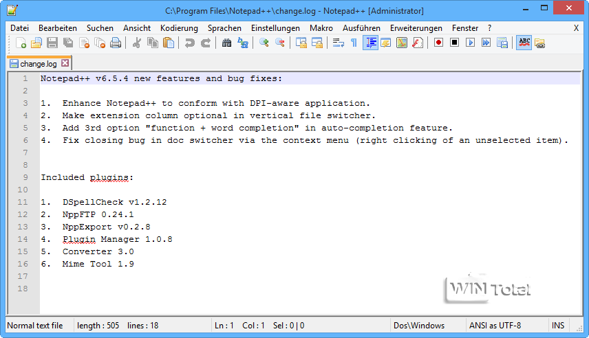589x338 pixels.
Task: Show the NppFTP window folder icon
Action: point(539,43)
